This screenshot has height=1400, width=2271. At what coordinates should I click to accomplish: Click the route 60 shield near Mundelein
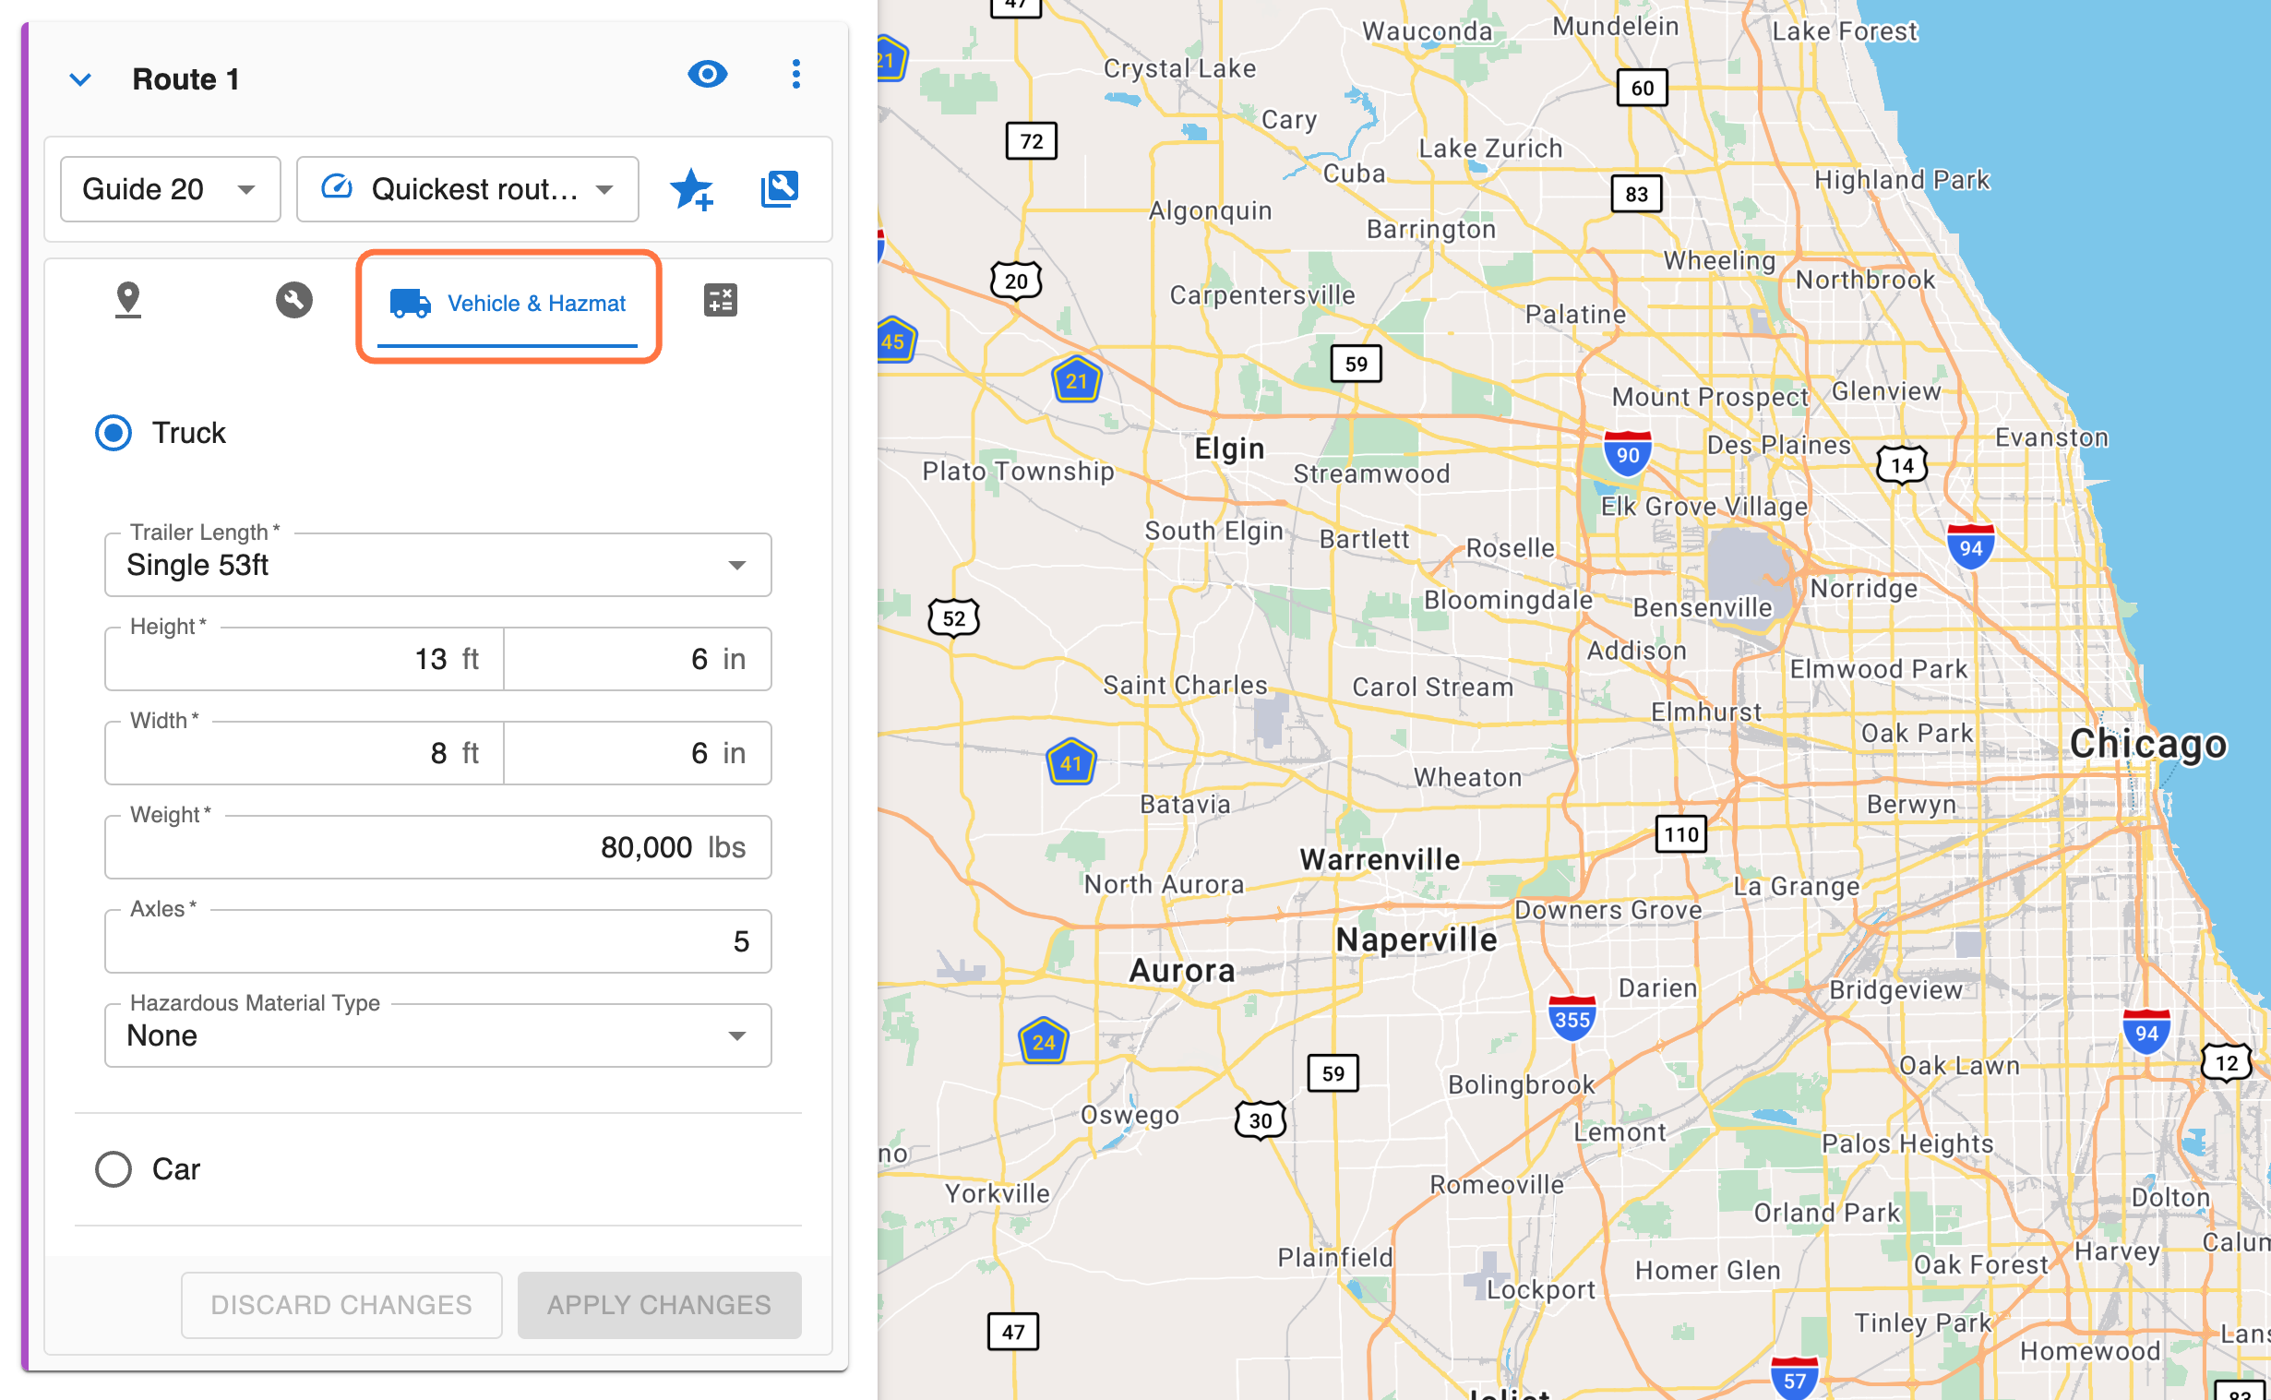[1643, 88]
